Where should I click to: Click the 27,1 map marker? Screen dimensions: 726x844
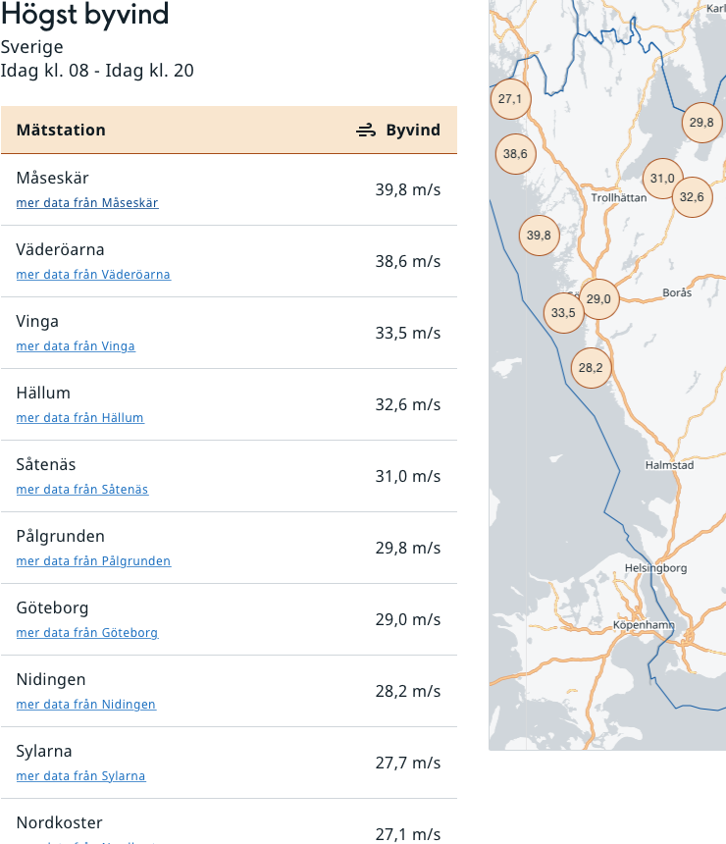coord(510,98)
